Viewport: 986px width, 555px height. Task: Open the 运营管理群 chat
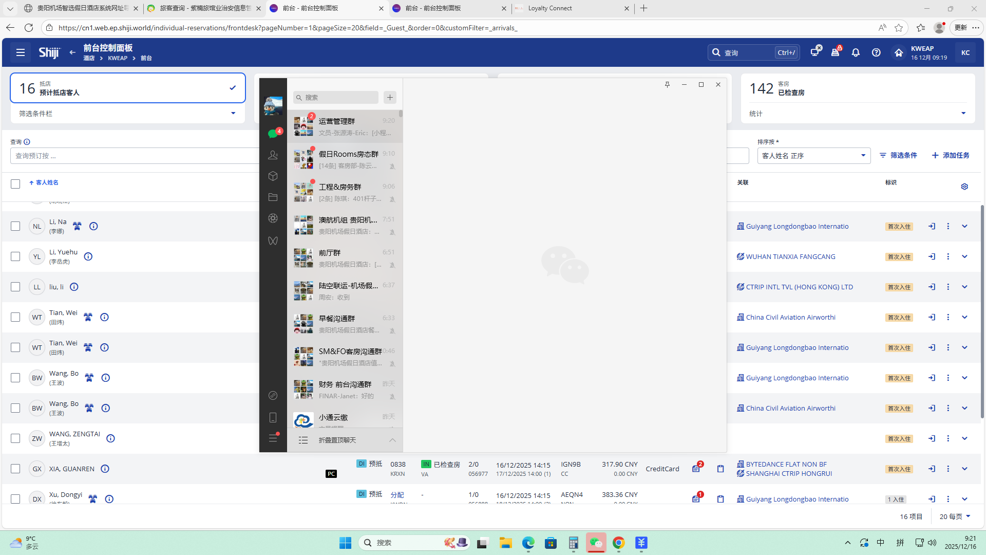tap(345, 126)
